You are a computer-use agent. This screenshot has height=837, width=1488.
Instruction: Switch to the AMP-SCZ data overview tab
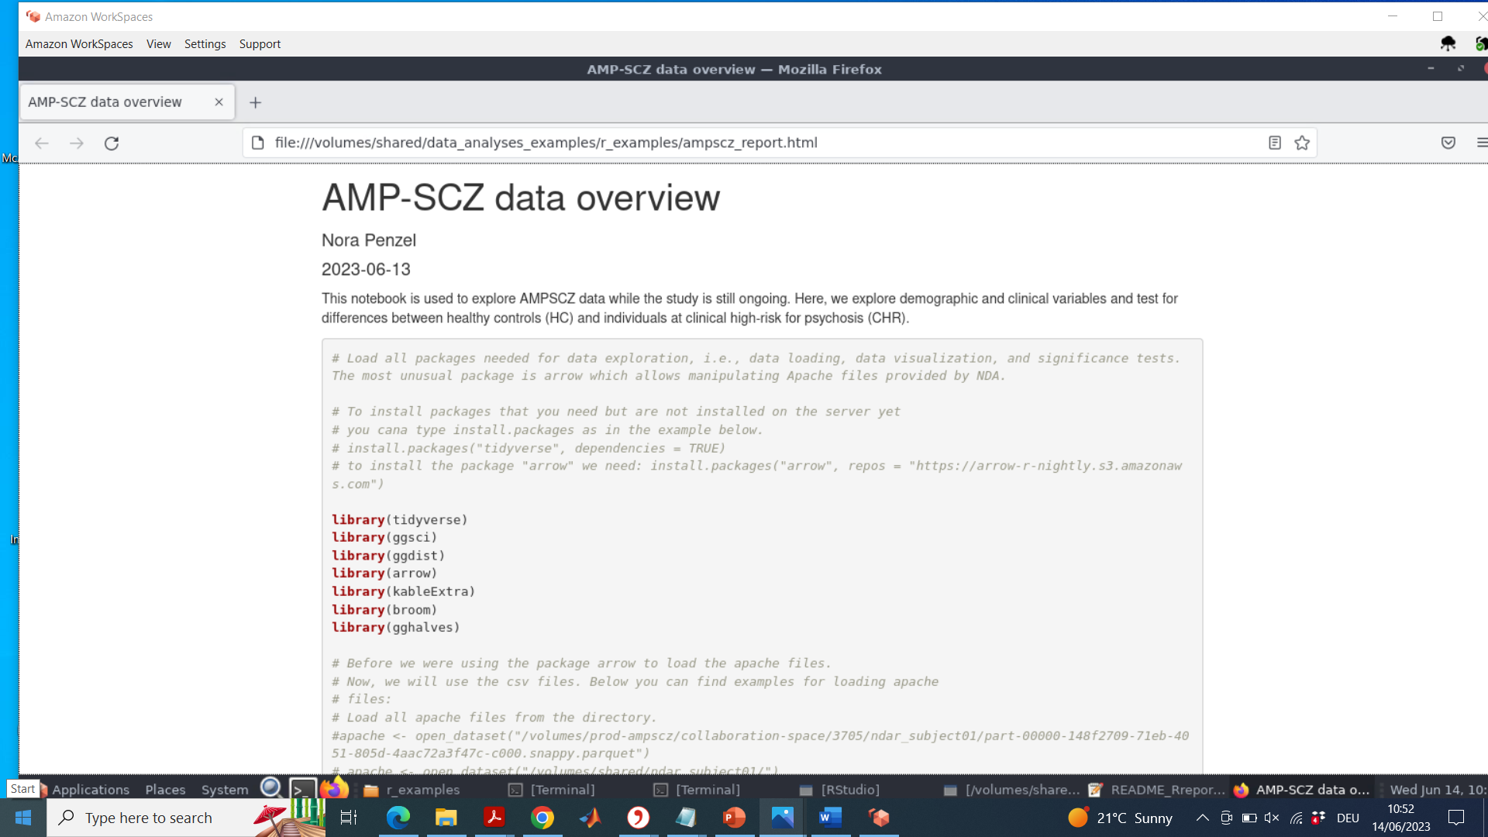(x=104, y=102)
